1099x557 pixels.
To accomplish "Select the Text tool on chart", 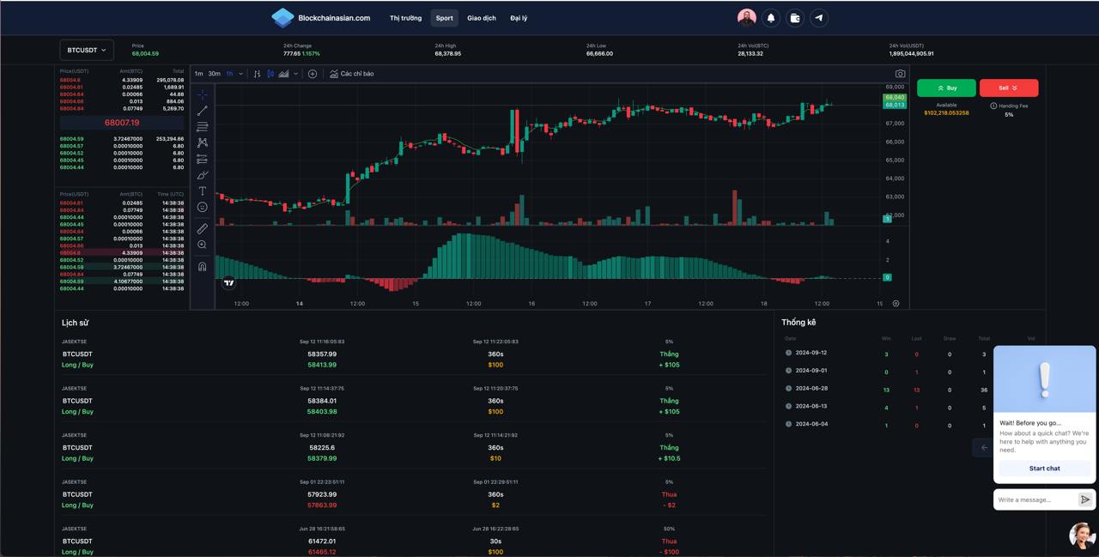I will click(x=202, y=191).
